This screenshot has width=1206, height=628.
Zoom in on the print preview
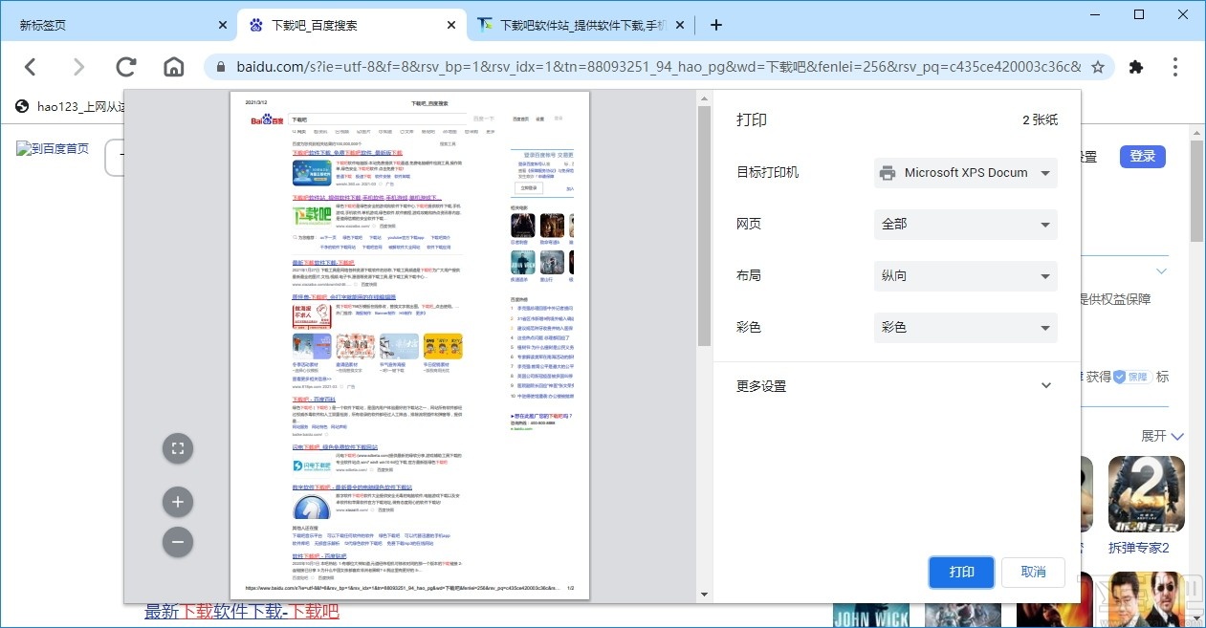[x=178, y=501]
